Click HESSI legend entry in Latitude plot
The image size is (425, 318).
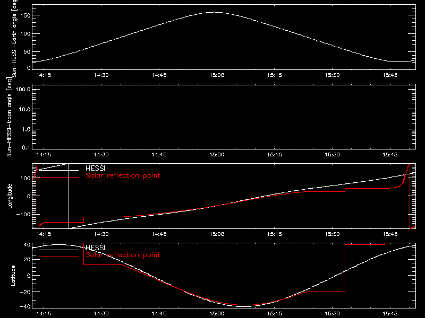click(95, 248)
